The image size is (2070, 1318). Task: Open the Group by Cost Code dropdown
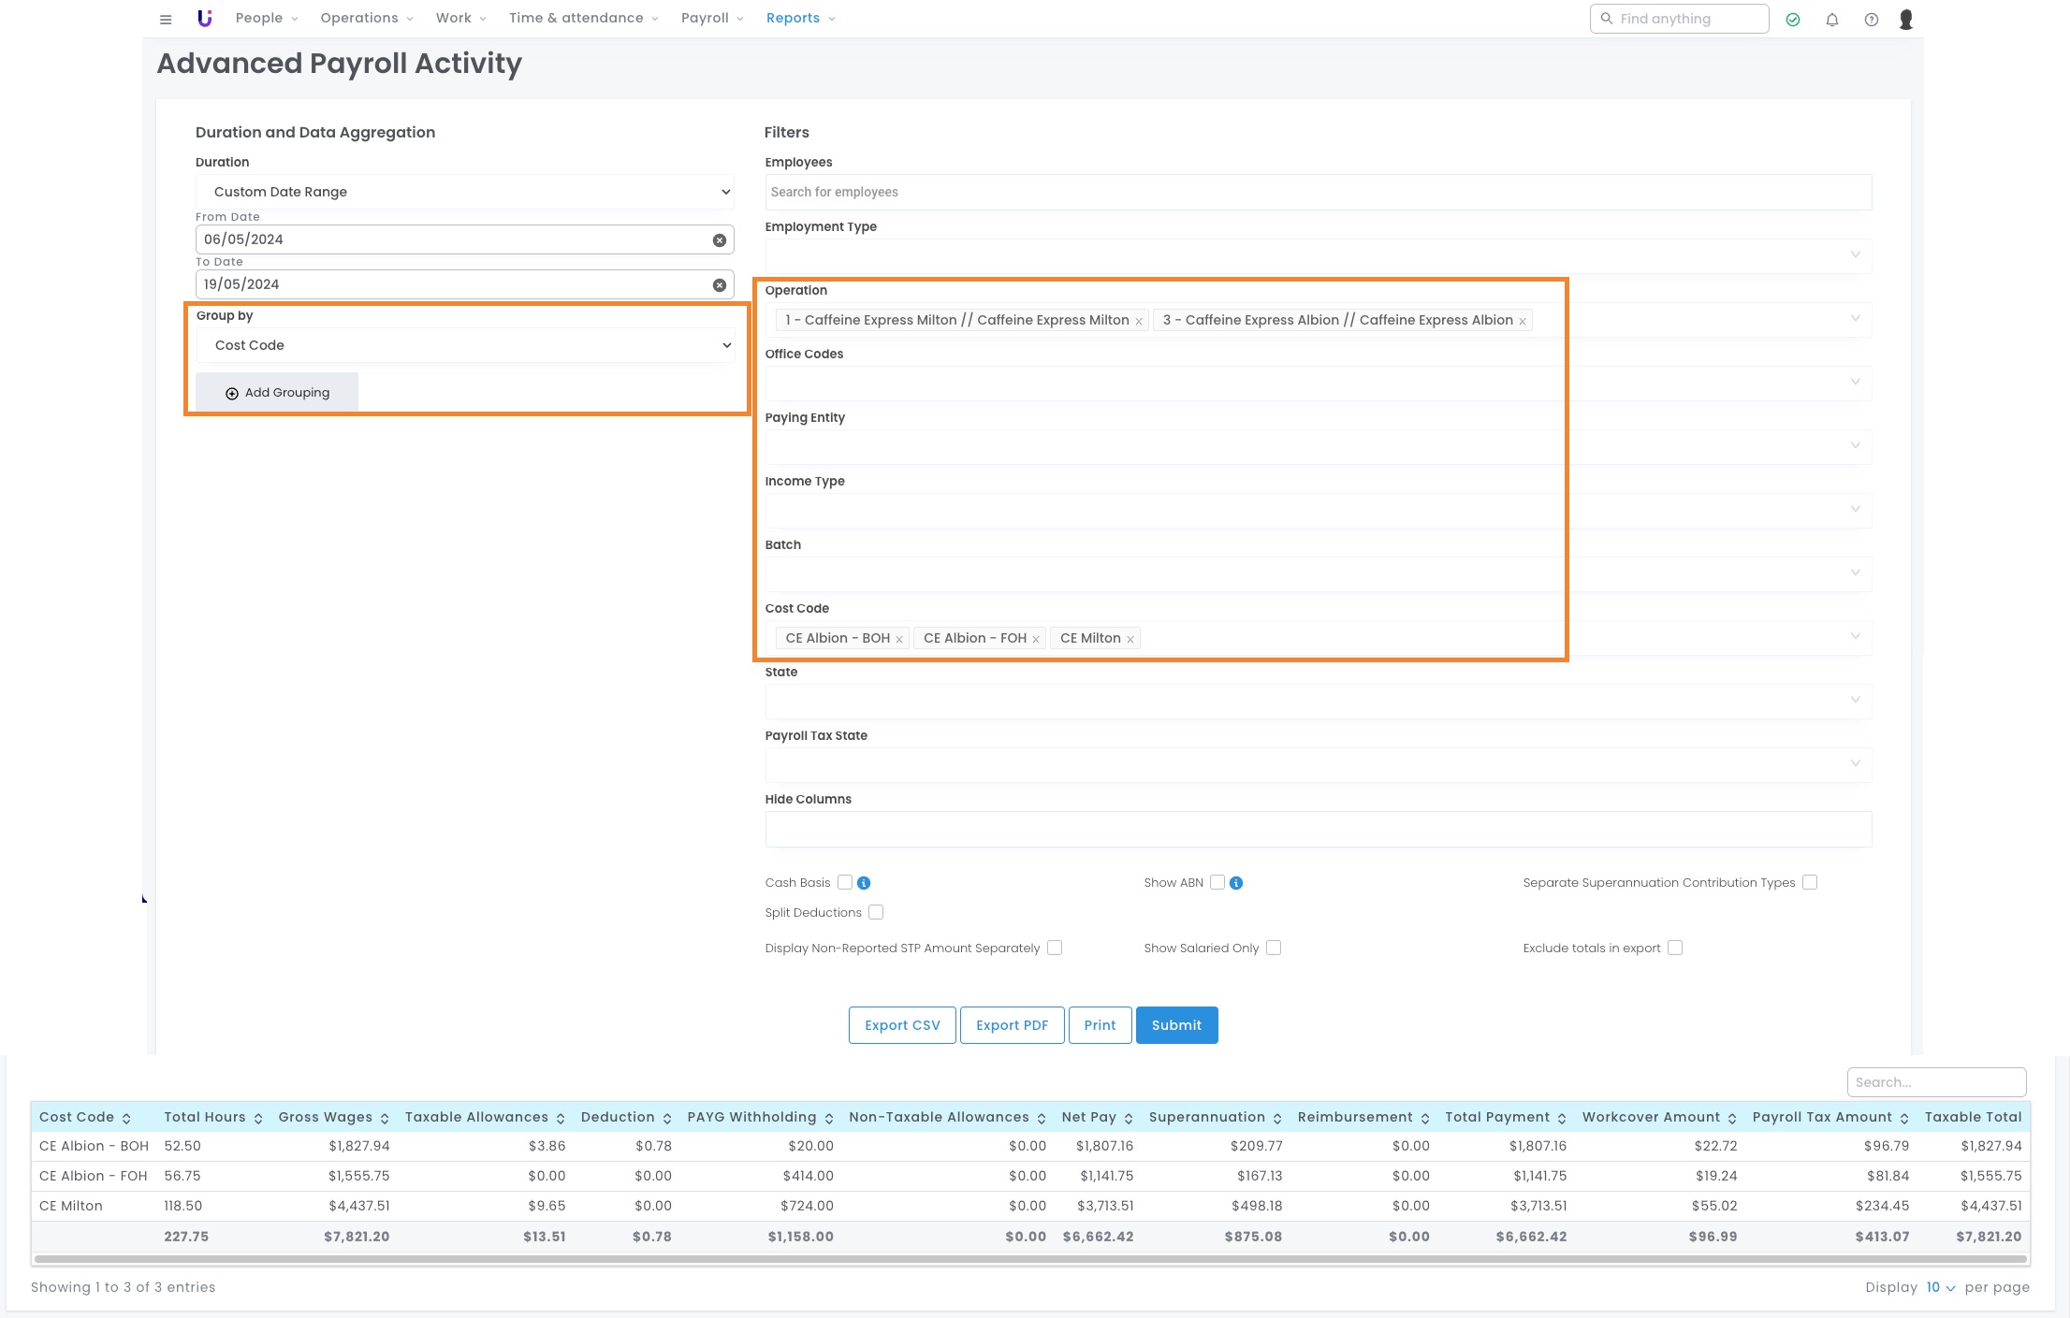click(x=465, y=345)
